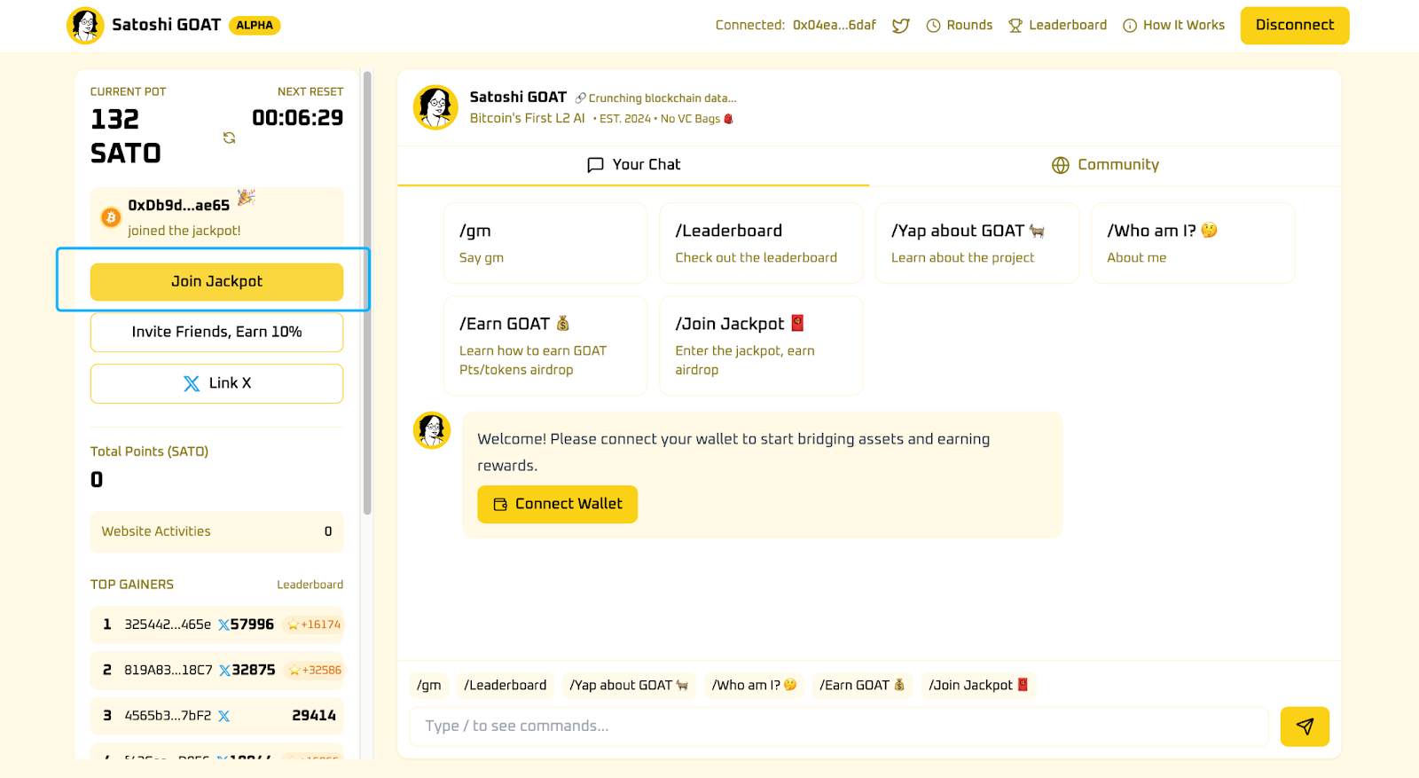Click the avatar beside the welcome message
This screenshot has height=778, width=1419.
tap(432, 430)
